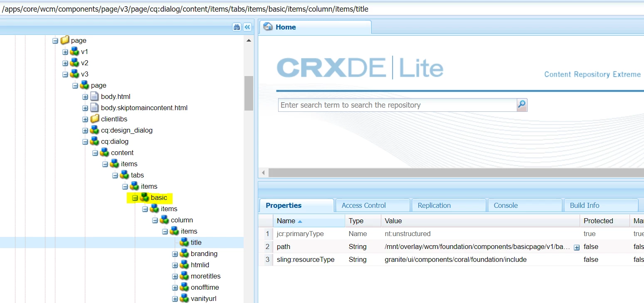This screenshot has height=303, width=644.
Task: Click the Type column header
Action: (x=363, y=221)
